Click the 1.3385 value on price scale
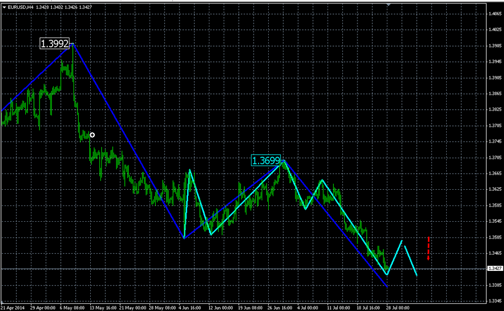Viewport: 504px width, 311px height. click(x=495, y=285)
